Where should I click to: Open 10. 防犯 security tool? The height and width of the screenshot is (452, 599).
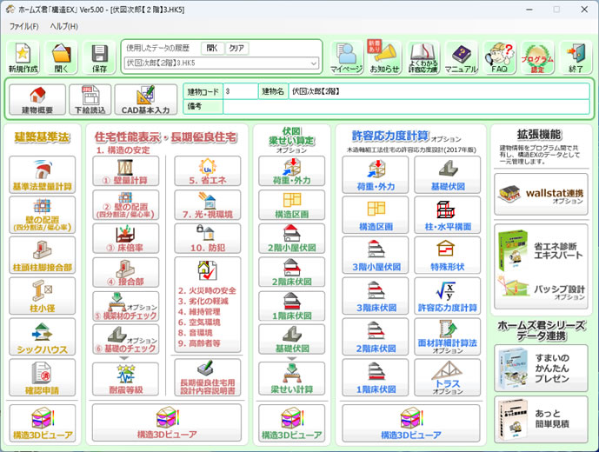click(x=208, y=239)
